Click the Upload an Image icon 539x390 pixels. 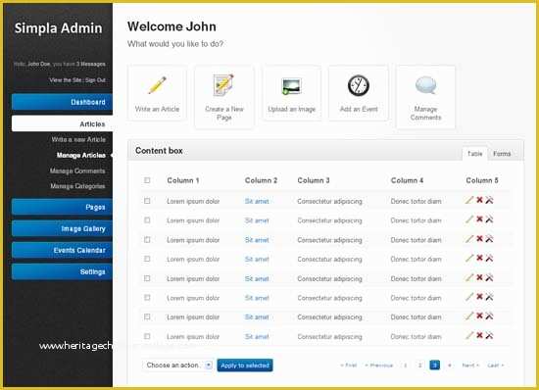(291, 86)
